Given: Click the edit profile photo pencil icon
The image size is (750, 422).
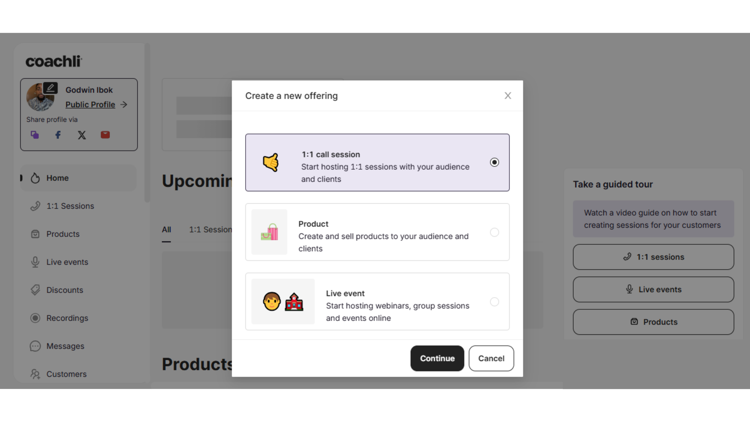Looking at the screenshot, I should pyautogui.click(x=50, y=88).
